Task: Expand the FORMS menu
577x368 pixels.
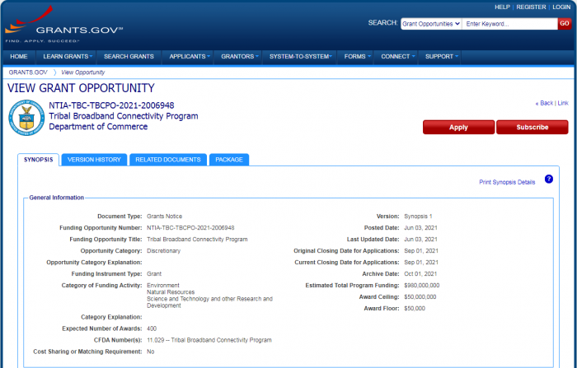Action: coord(357,57)
